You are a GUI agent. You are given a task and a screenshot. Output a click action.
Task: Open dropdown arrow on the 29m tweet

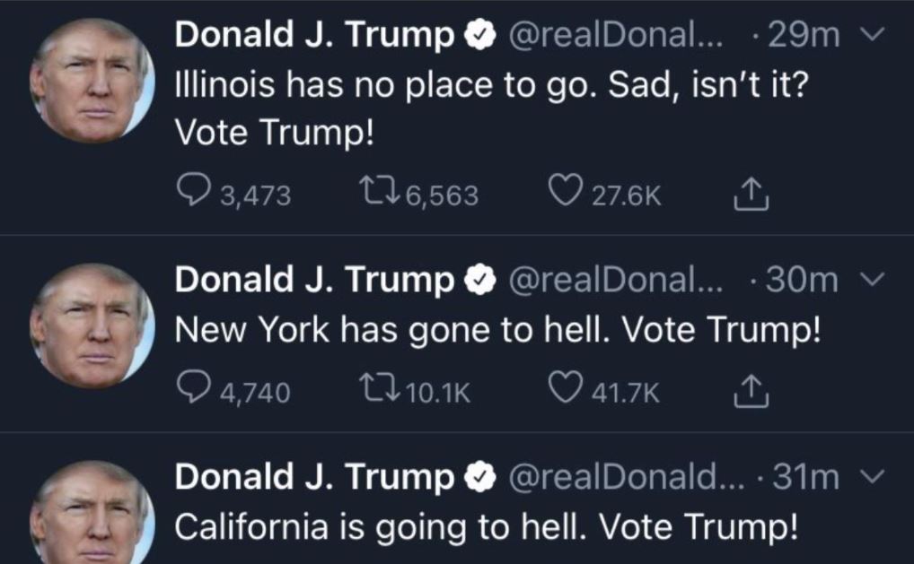873,36
